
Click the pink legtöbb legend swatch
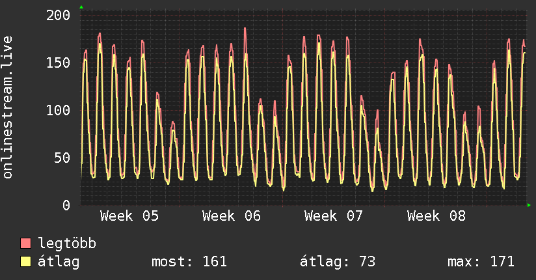pyautogui.click(x=25, y=244)
